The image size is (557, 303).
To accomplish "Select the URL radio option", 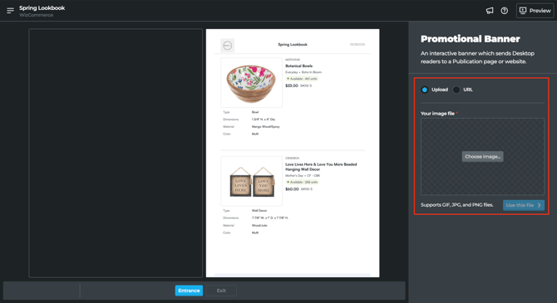I will 456,90.
